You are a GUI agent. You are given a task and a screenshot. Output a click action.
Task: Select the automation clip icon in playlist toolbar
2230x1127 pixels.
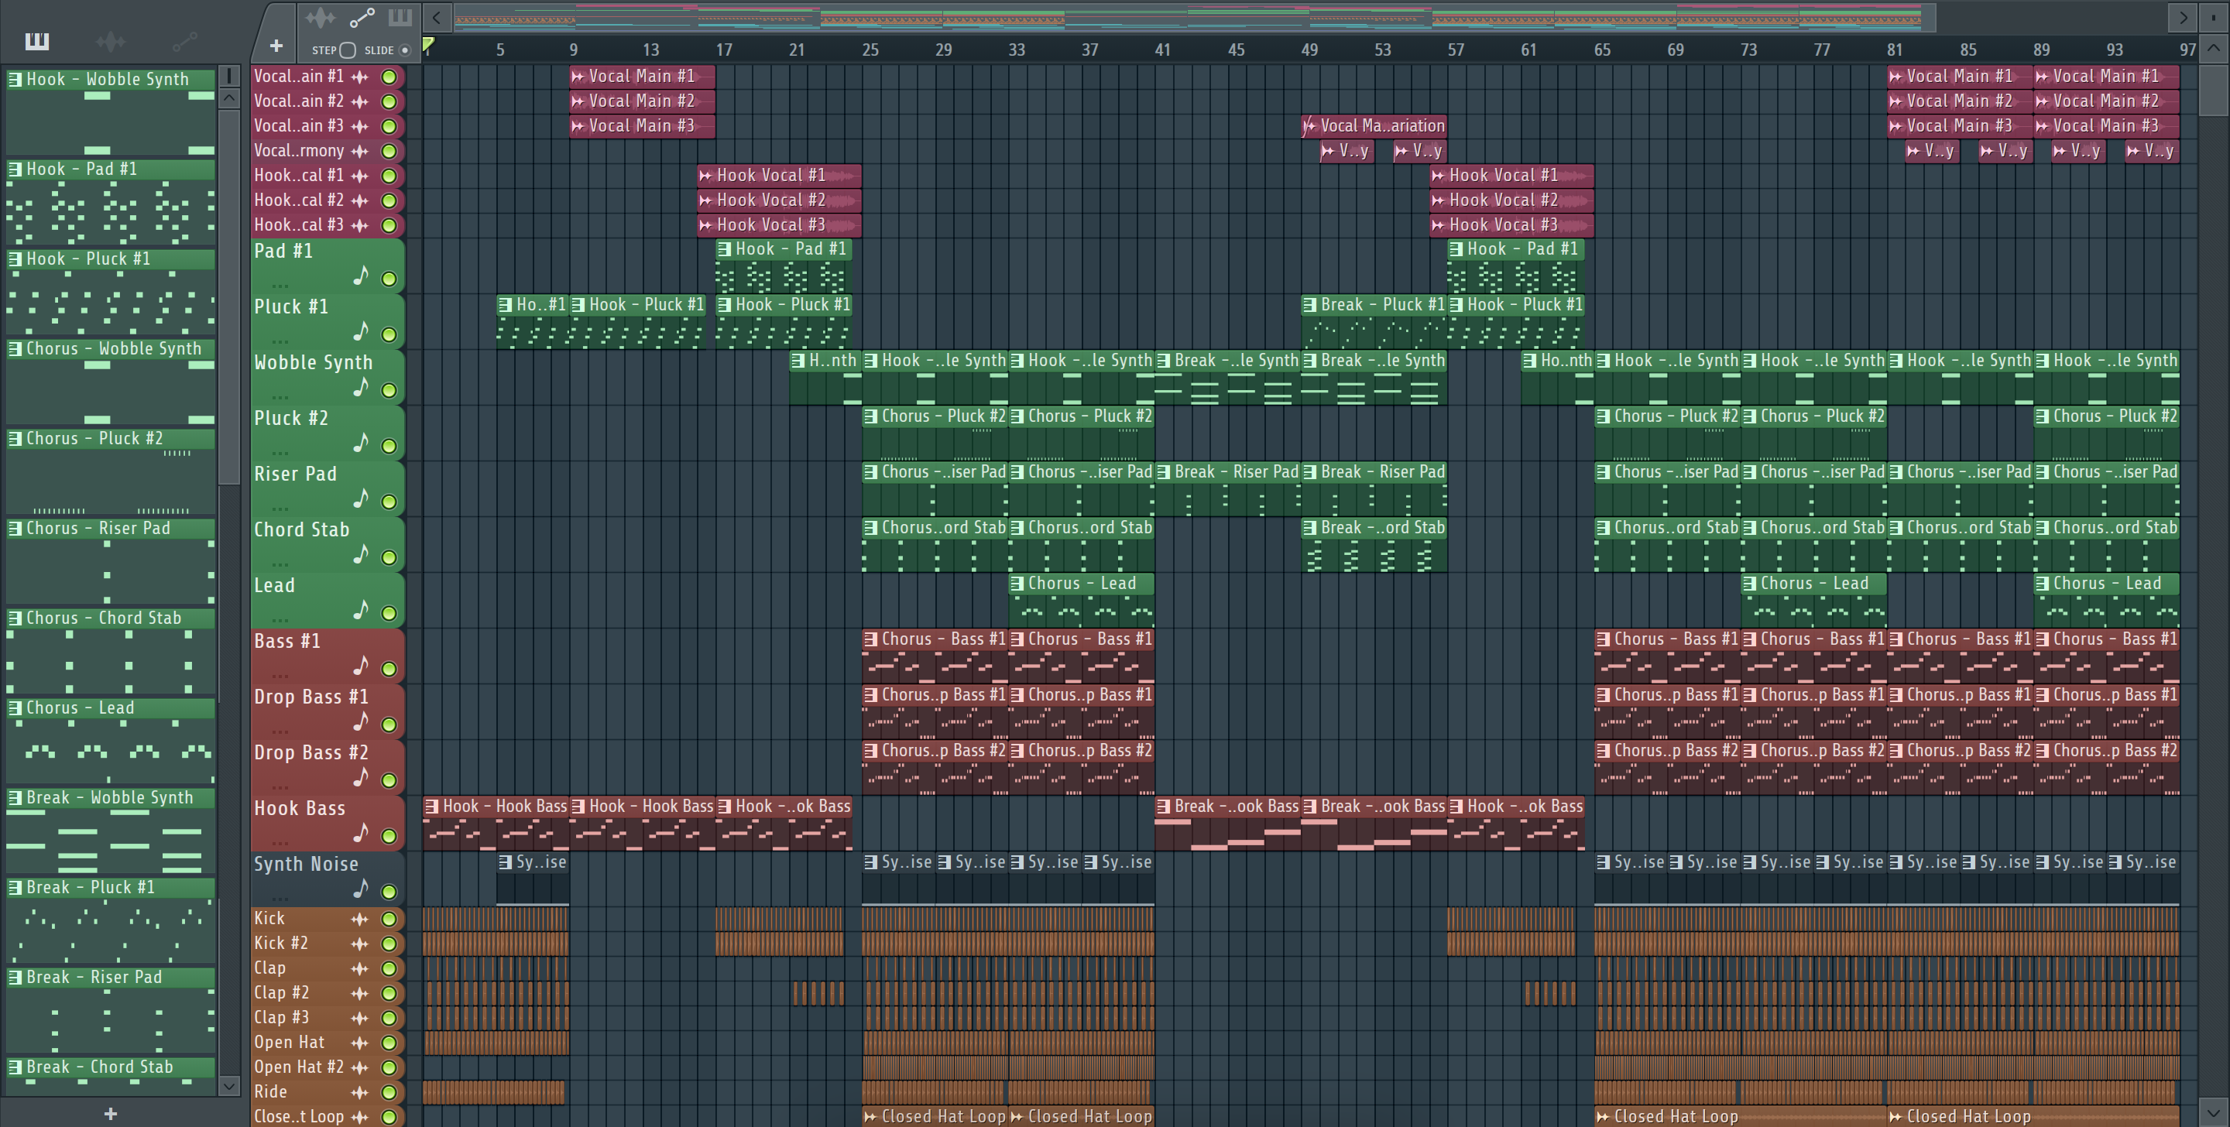pos(362,17)
